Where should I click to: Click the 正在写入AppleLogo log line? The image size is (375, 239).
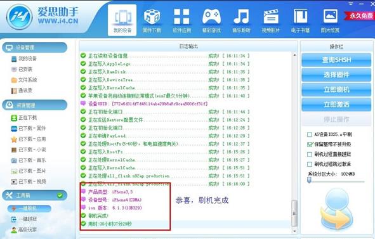point(165,64)
